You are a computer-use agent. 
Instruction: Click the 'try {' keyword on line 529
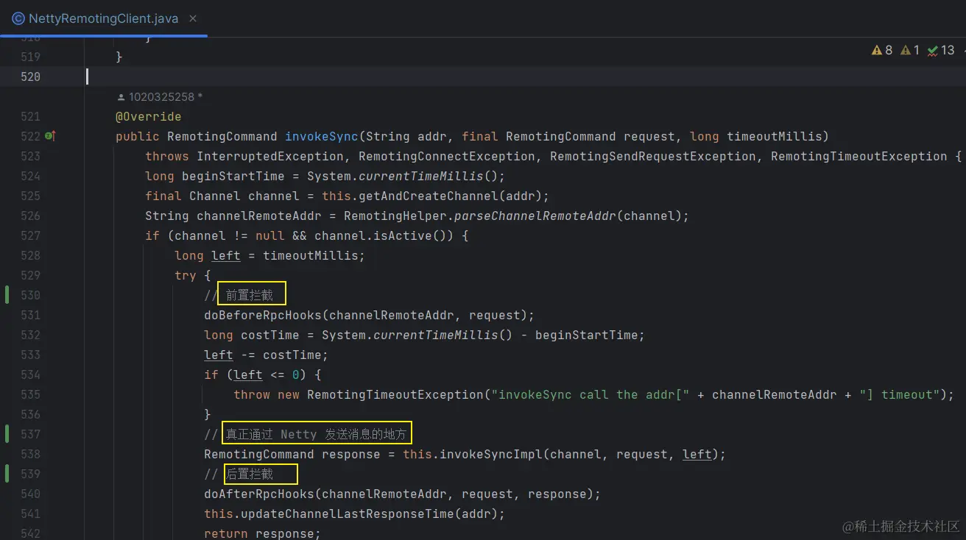point(193,275)
